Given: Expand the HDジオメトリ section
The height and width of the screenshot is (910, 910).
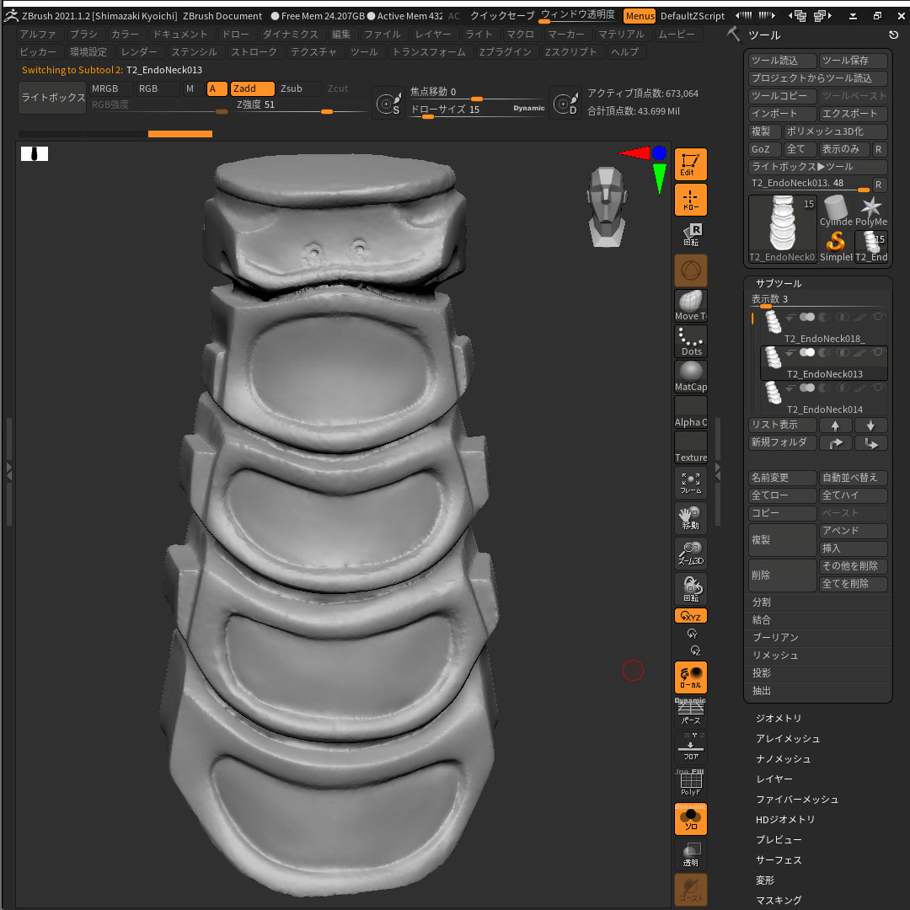Looking at the screenshot, I should [785, 820].
